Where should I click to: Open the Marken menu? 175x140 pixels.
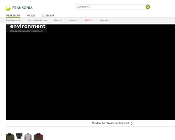click(73, 20)
